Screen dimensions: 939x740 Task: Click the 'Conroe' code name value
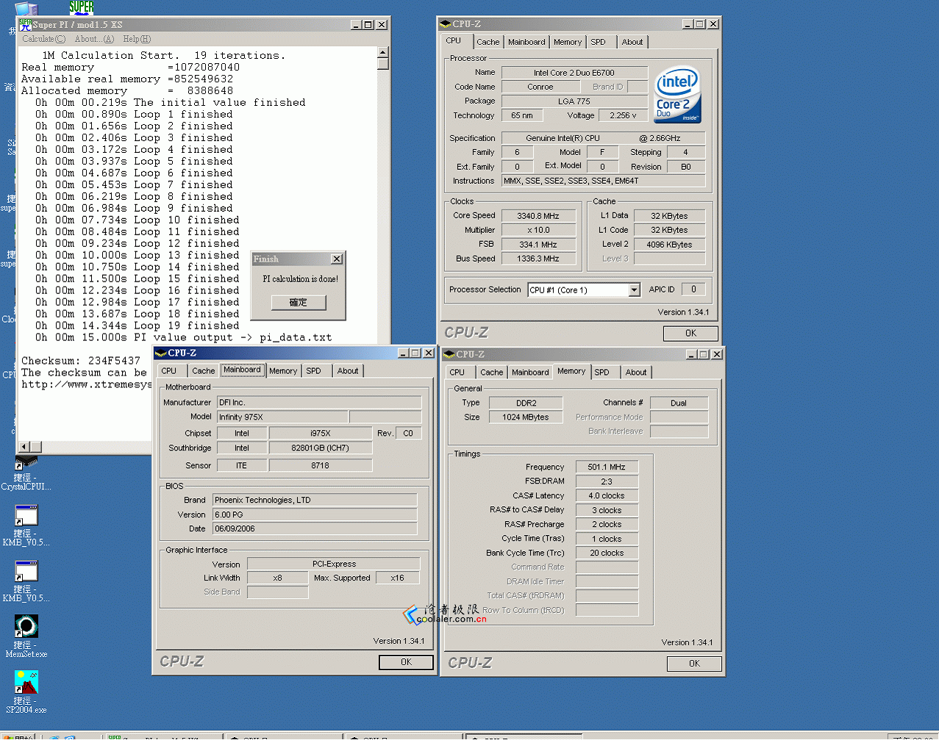(x=540, y=87)
